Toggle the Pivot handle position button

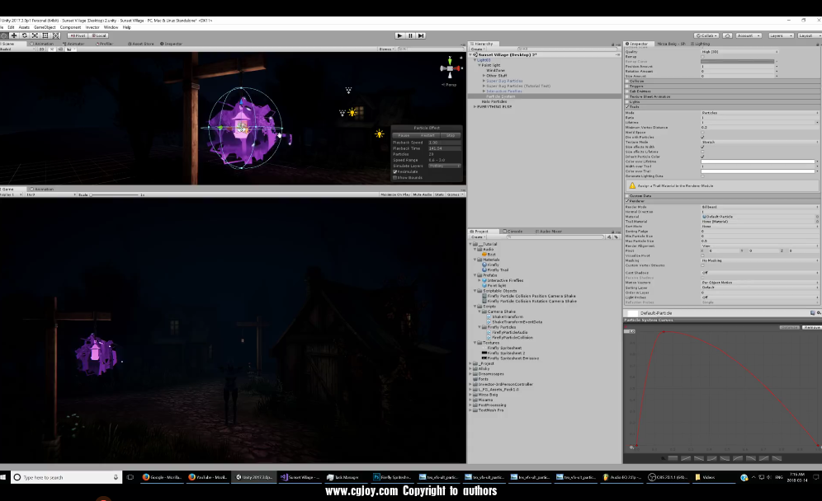78,35
